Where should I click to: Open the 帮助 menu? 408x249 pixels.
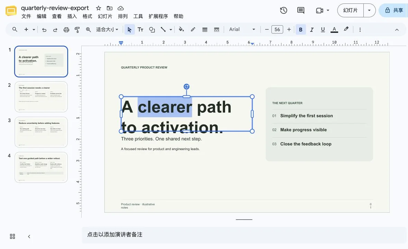click(178, 16)
